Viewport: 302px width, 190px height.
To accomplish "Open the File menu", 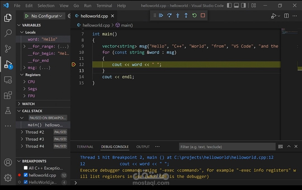I will tap(17, 6).
